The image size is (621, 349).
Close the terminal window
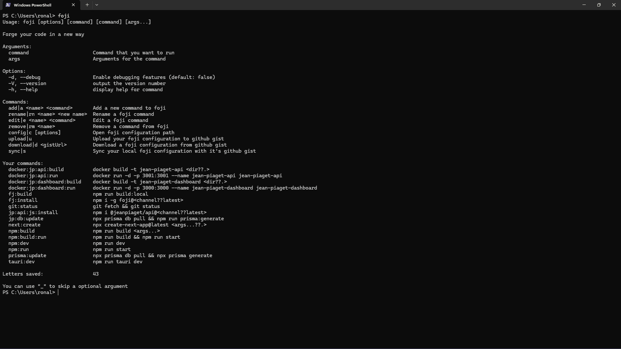(x=614, y=5)
